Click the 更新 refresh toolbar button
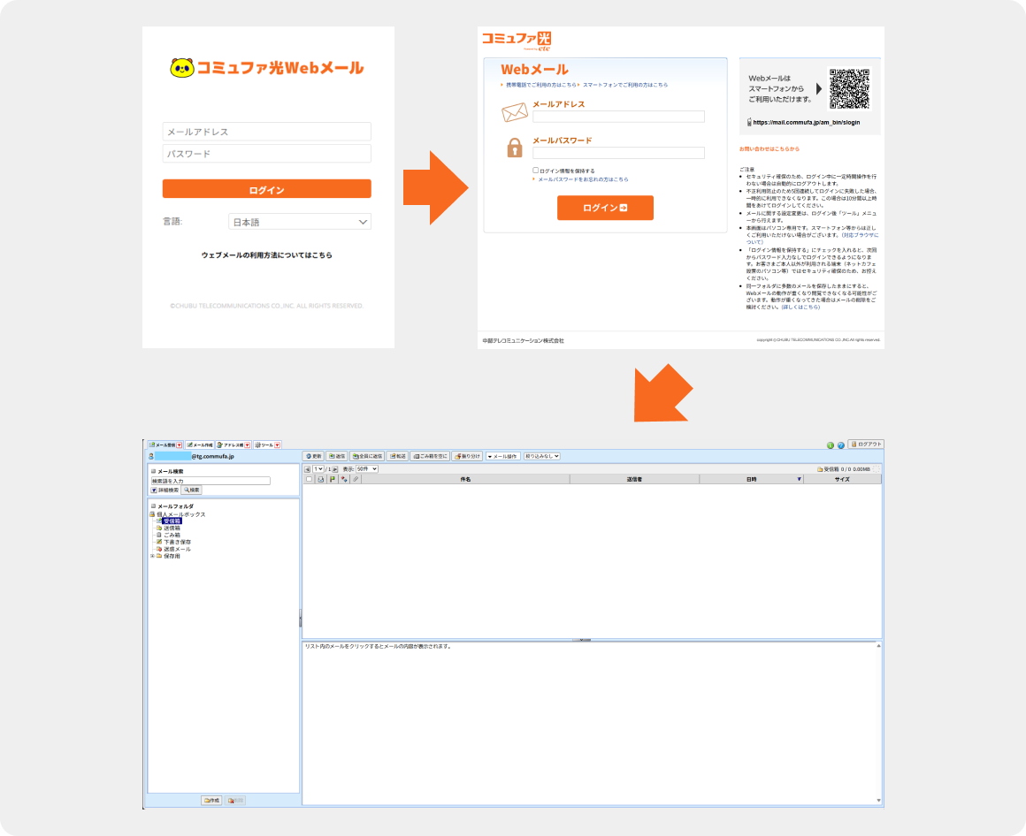 [x=314, y=456]
